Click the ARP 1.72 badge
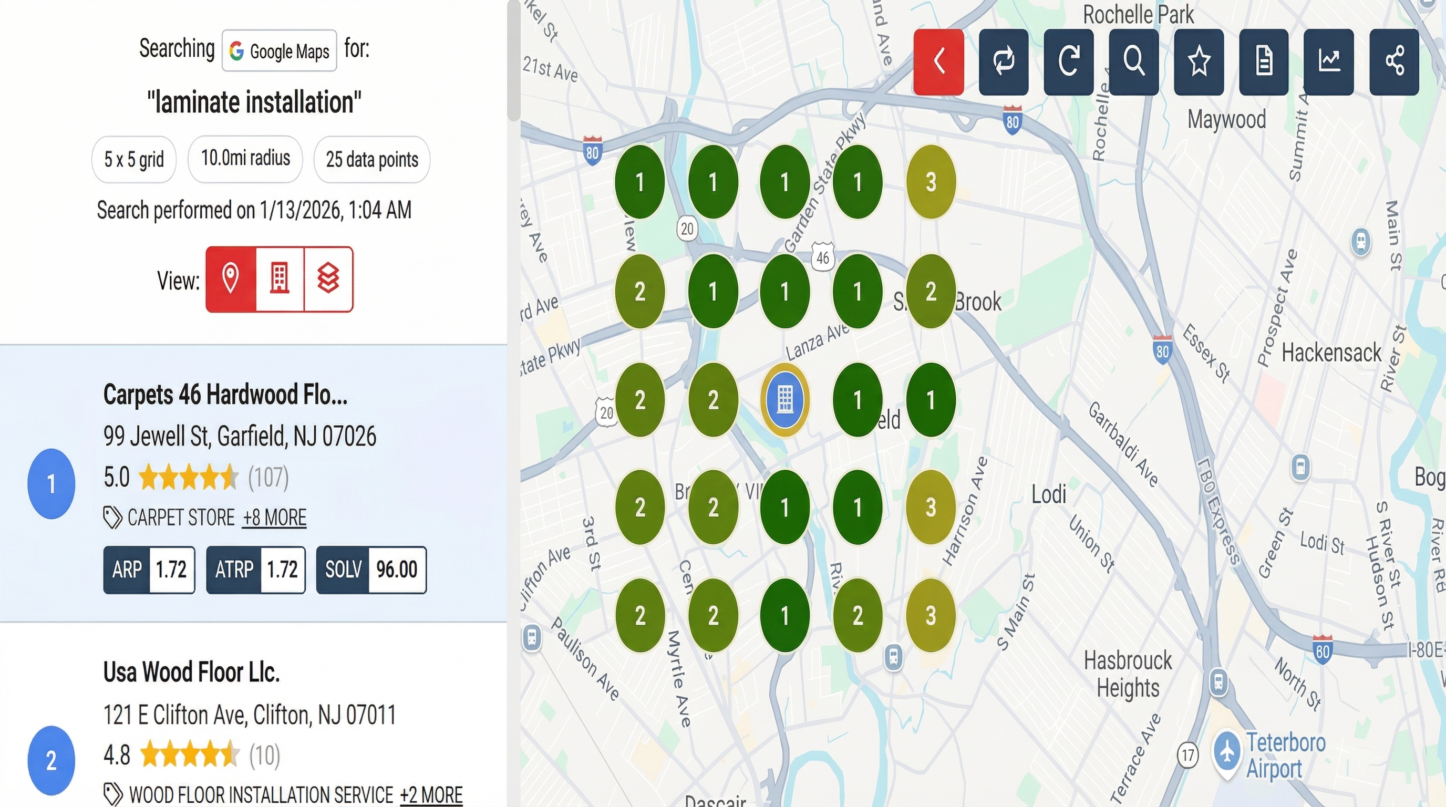Screen dimensions: 1446x807 [149, 570]
